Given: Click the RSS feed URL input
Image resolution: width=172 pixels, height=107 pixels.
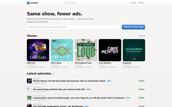Looking at the screenshot, I should [x=74, y=27].
